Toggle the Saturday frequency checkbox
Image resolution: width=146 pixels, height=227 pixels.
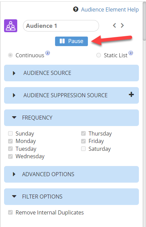coord(83,149)
